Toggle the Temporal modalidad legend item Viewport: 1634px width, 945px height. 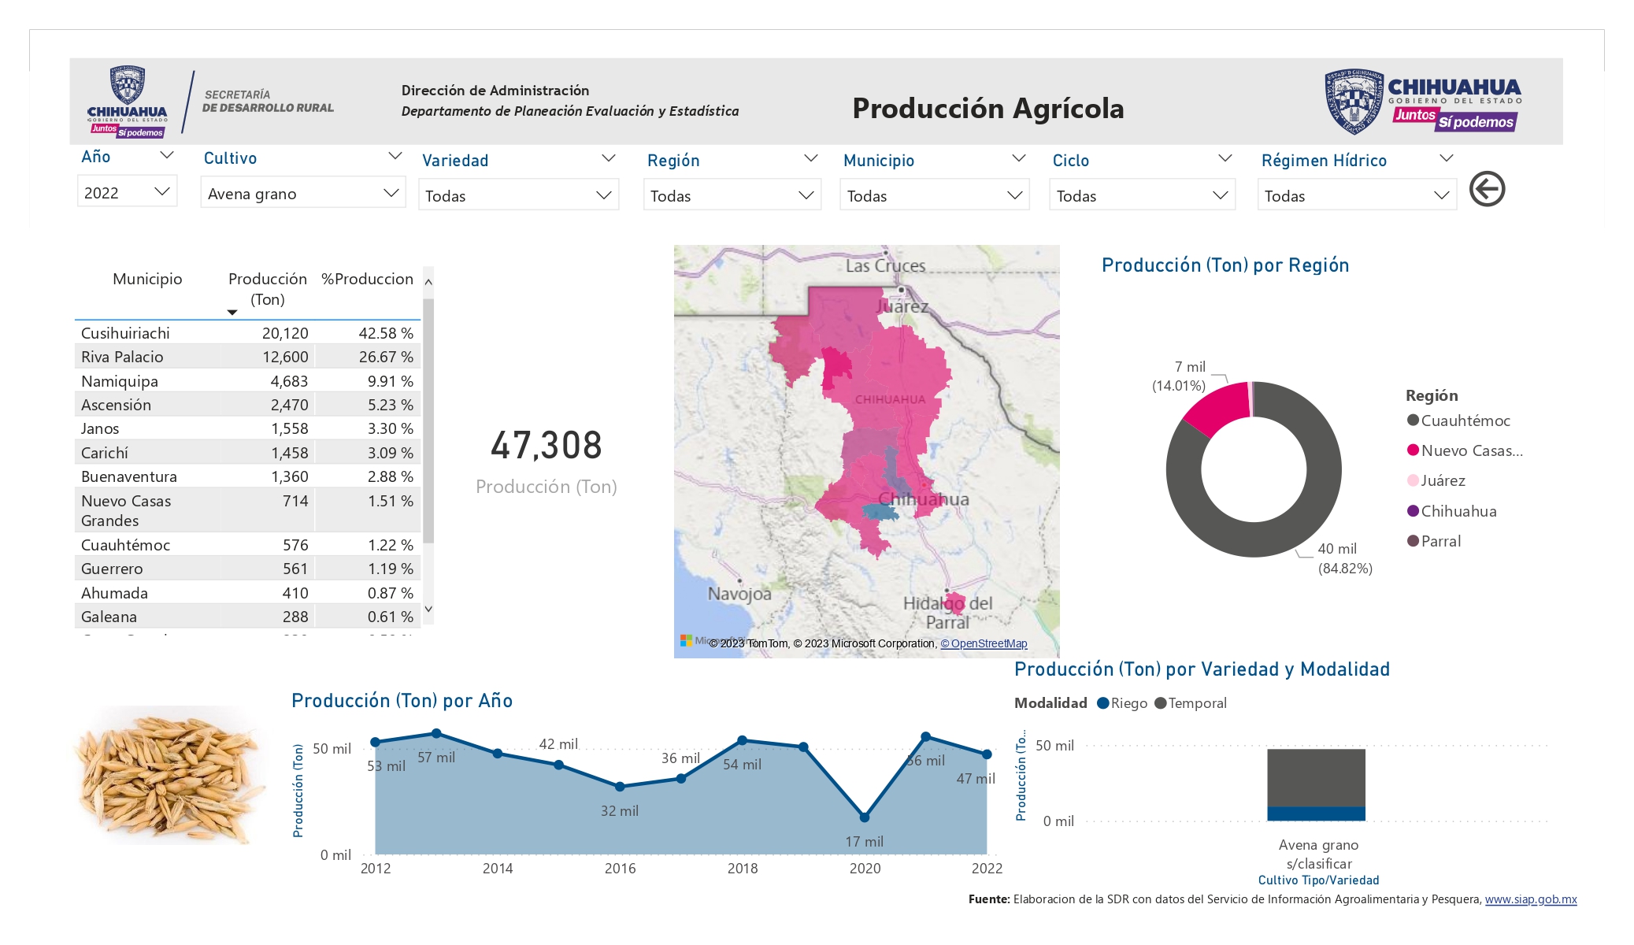[1191, 703]
